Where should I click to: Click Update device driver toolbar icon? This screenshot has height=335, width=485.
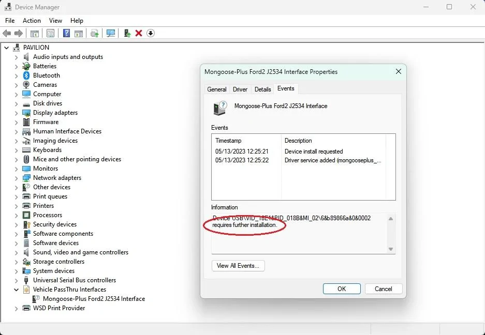tap(94, 33)
